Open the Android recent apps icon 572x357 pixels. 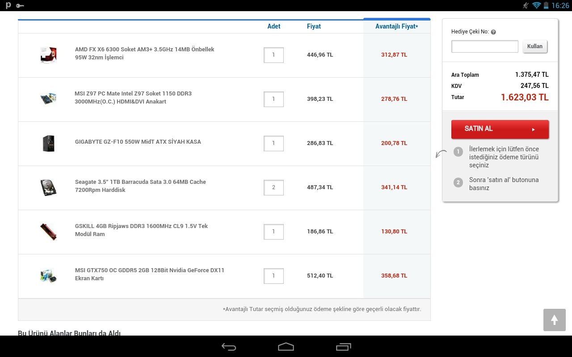click(343, 347)
